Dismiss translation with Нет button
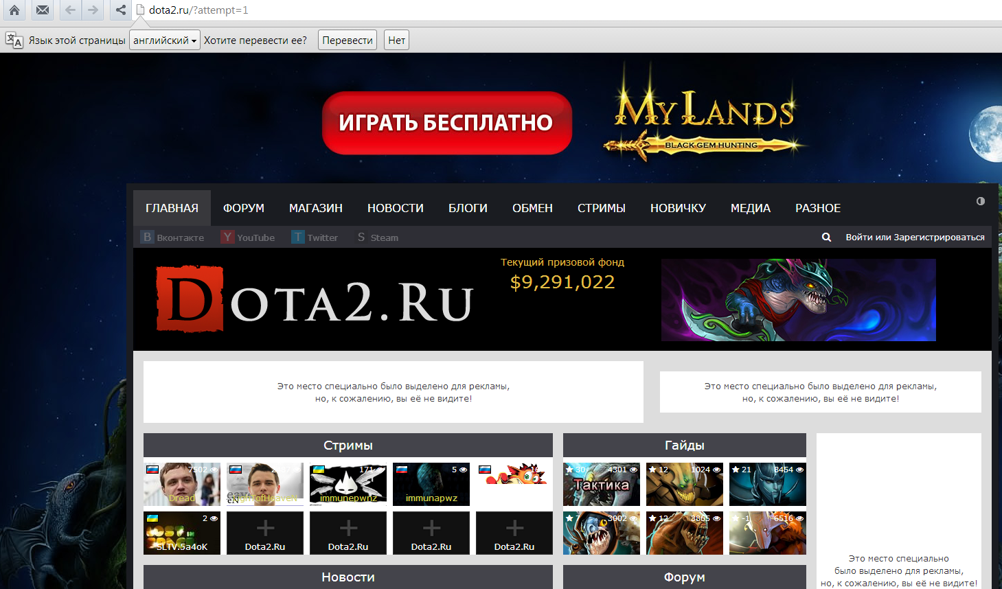Viewport: 1002px width, 589px height. (396, 40)
